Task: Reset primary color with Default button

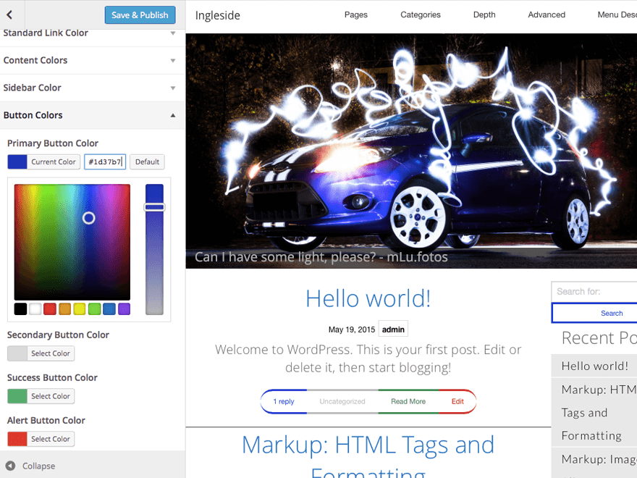Action: pyautogui.click(x=148, y=162)
